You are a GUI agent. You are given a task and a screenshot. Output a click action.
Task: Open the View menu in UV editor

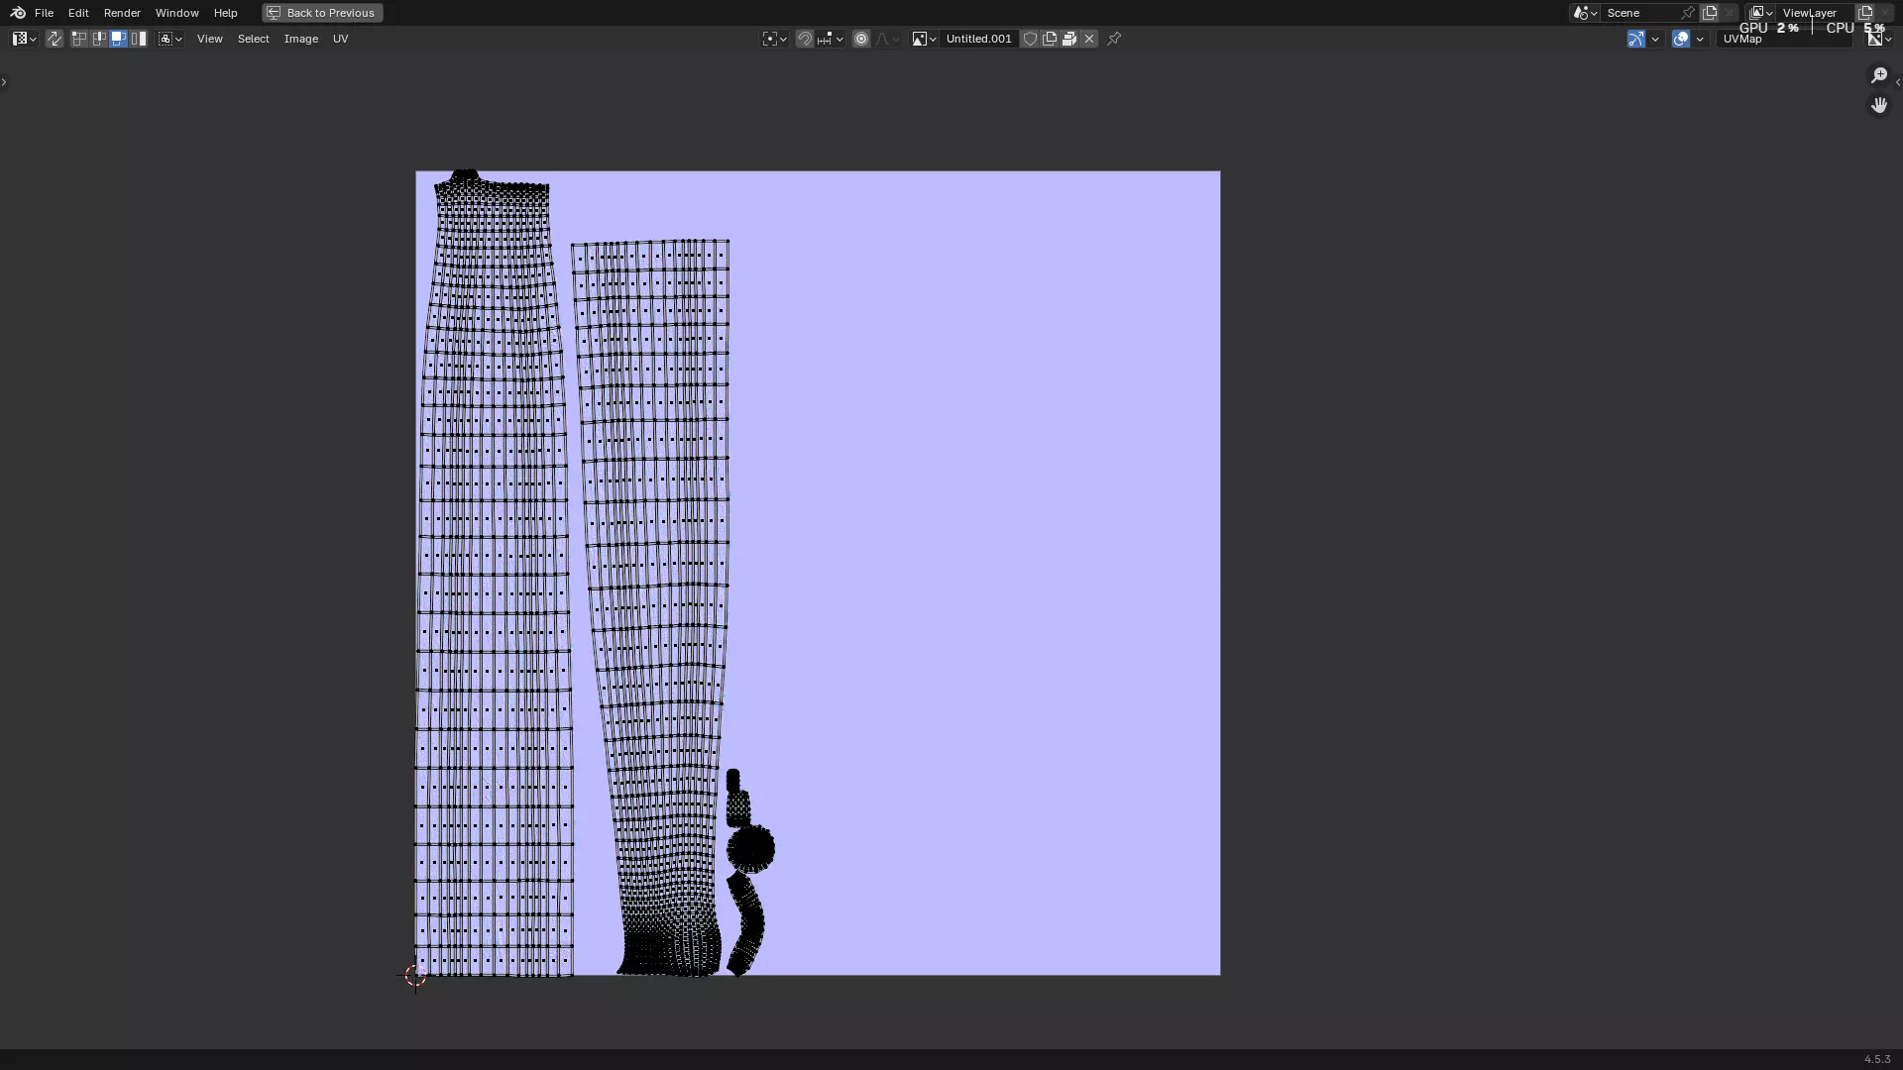pos(209,39)
